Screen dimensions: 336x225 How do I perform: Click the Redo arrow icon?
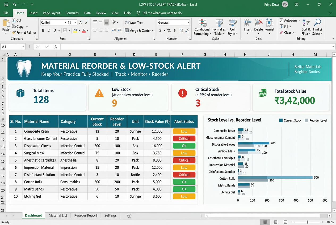tap(23, 4)
